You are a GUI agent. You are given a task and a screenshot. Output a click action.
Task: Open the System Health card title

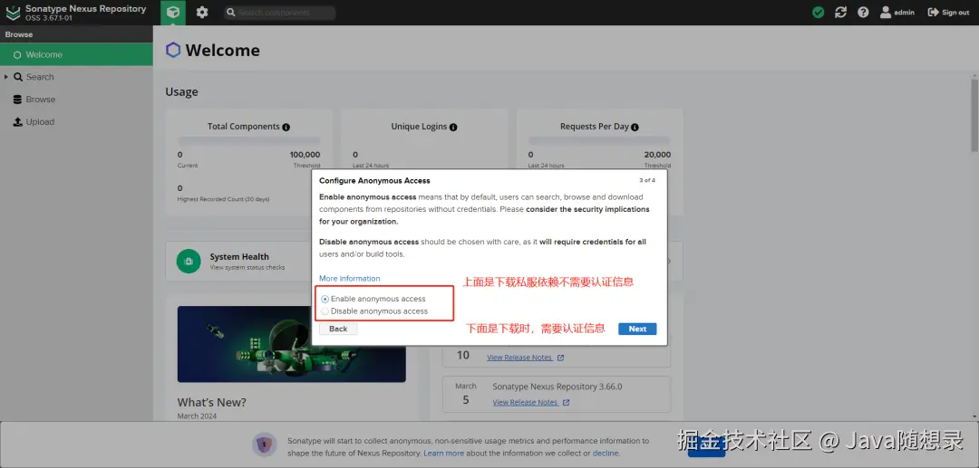point(239,256)
